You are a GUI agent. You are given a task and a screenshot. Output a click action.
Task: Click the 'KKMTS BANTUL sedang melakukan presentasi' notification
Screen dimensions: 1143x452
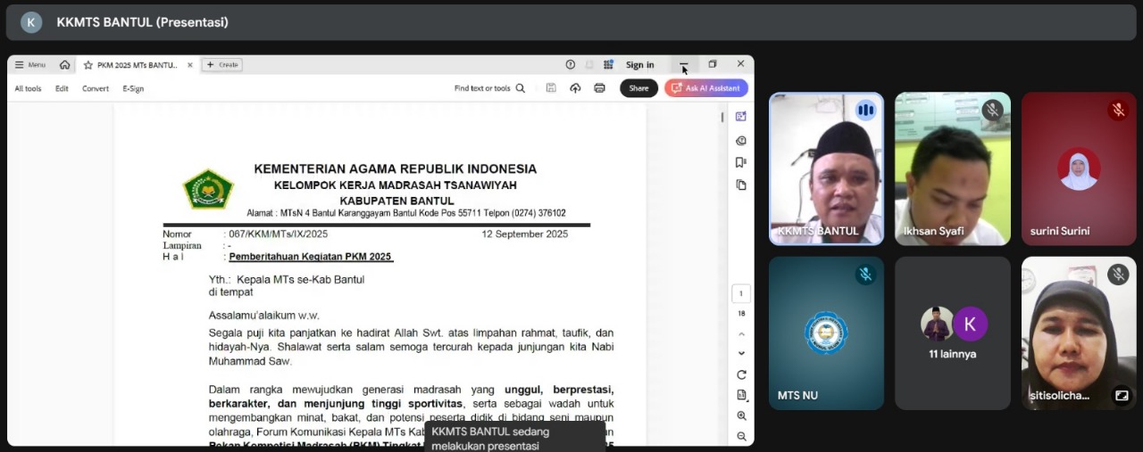point(515,438)
